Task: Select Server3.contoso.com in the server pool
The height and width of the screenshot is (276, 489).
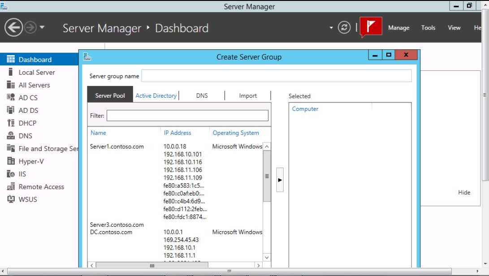Action: (117, 224)
